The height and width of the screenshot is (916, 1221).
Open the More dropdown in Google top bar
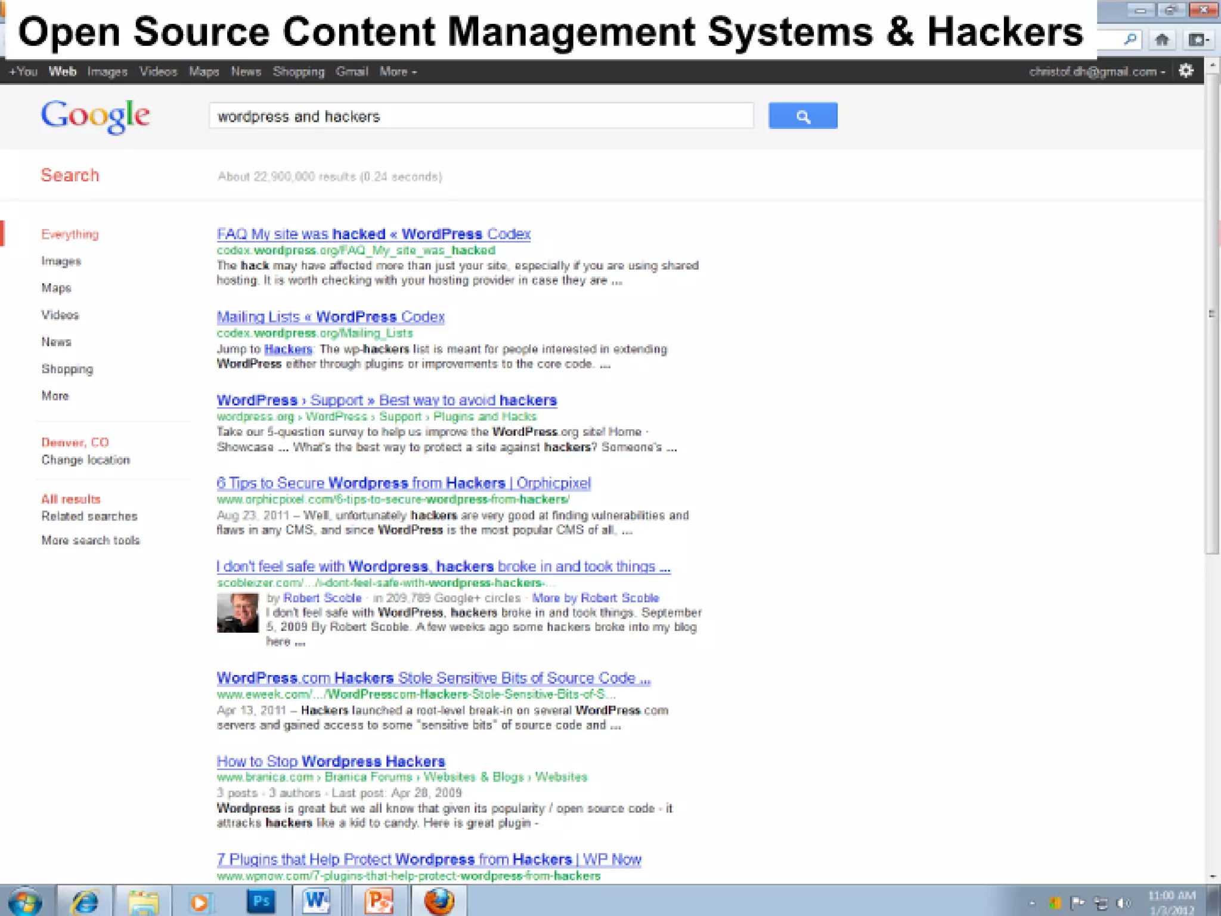tap(398, 72)
